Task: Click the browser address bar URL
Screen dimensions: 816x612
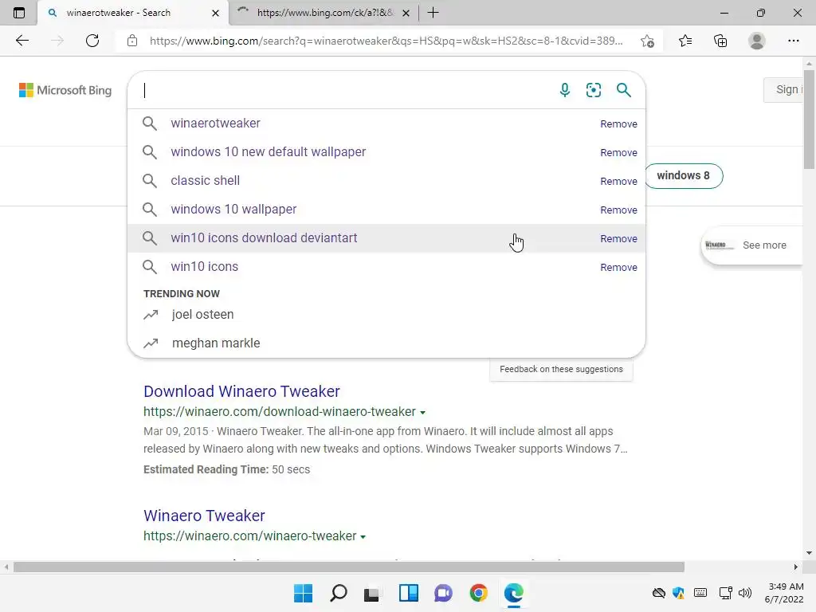Action: click(386, 41)
